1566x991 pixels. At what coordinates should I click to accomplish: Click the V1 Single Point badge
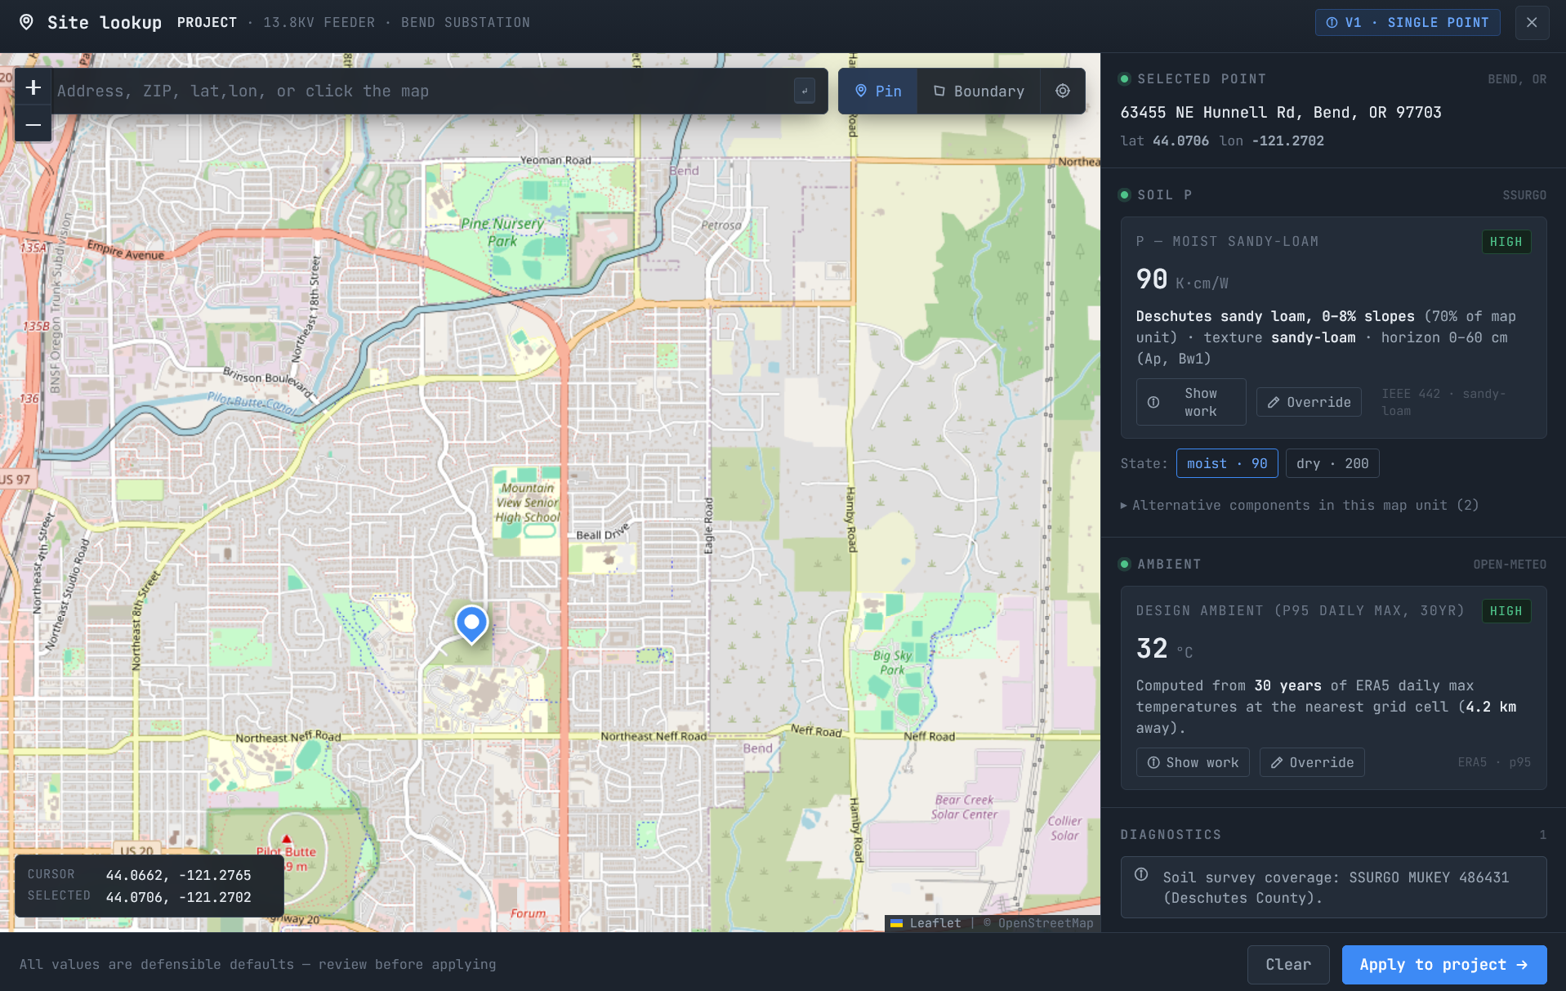1408,23
